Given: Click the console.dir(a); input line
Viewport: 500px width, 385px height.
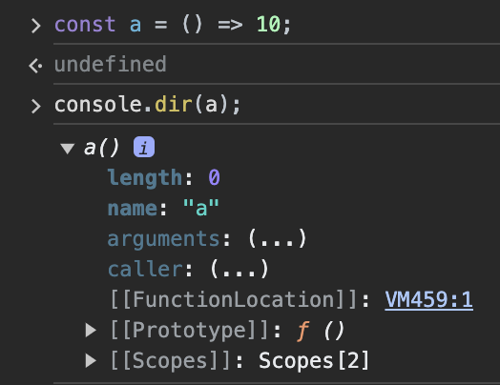Looking at the screenshot, I should coord(147,105).
